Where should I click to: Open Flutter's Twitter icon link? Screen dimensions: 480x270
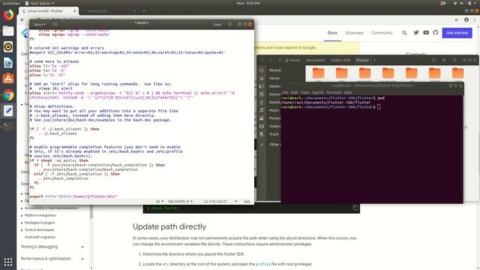point(416,33)
